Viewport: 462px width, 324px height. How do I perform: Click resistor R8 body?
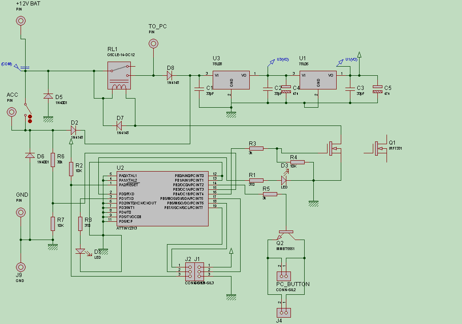point(80,224)
